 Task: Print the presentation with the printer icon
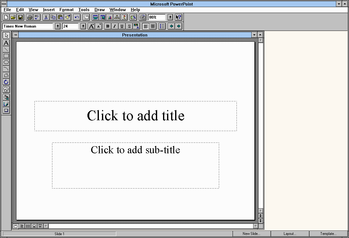(29, 17)
